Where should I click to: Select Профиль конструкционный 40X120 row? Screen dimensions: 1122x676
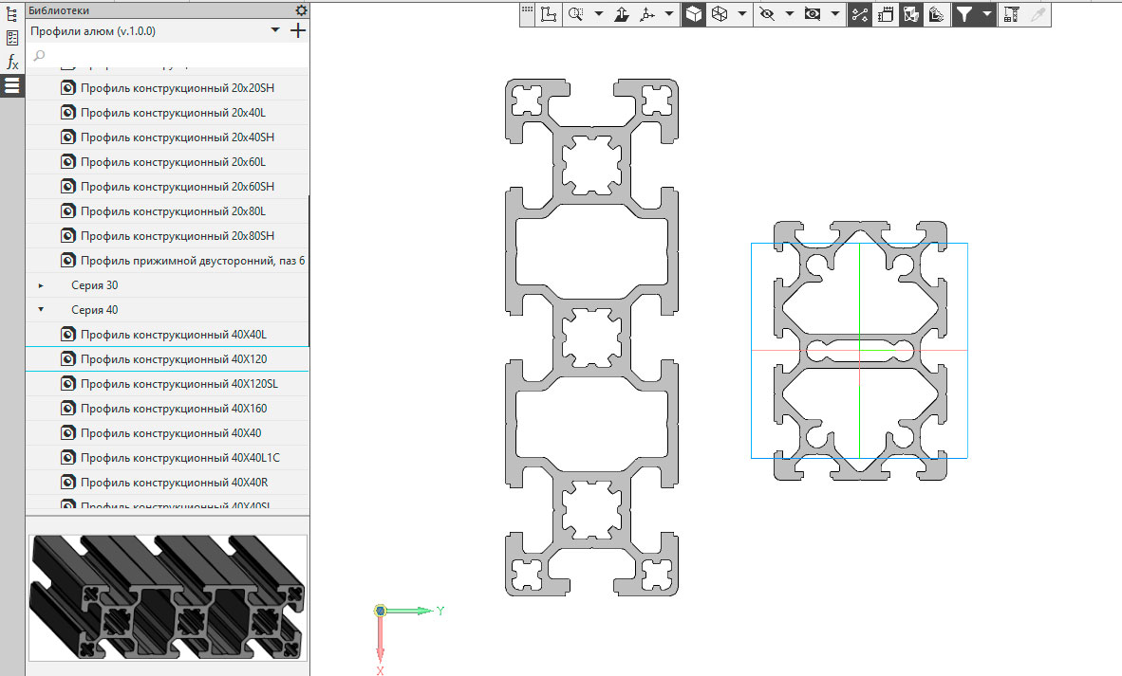tap(167, 358)
